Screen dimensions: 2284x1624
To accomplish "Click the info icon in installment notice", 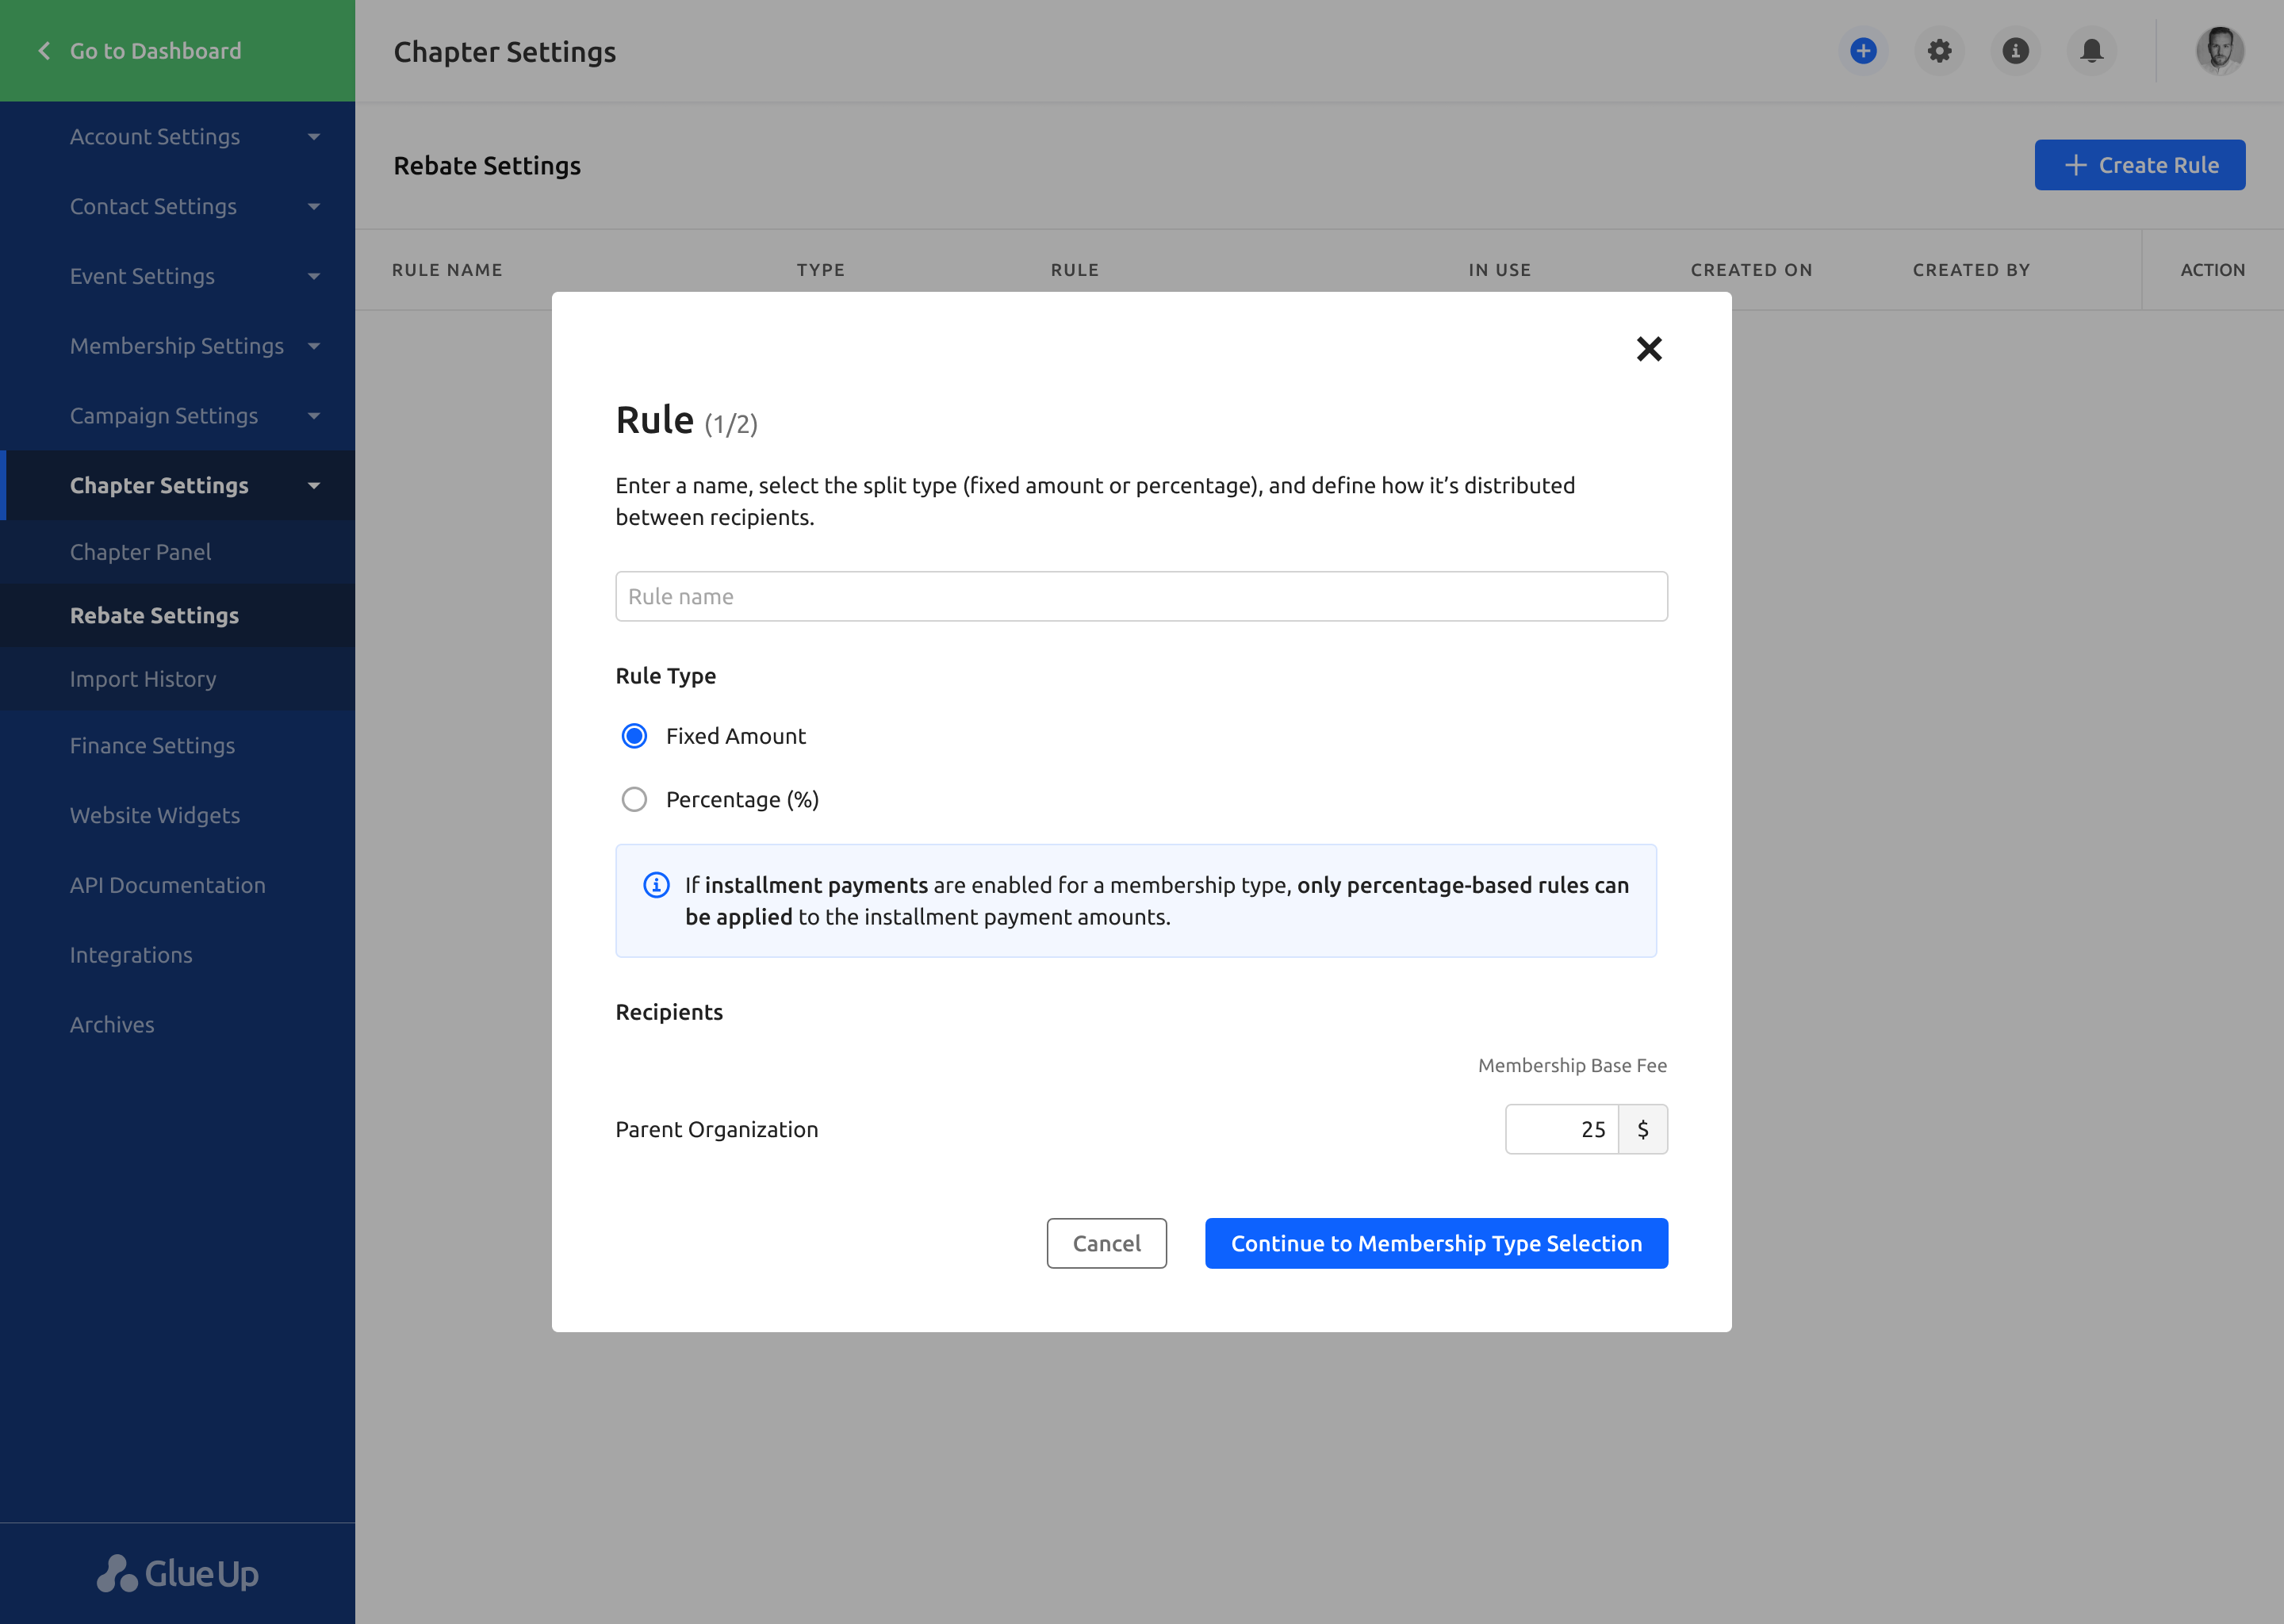I will (x=656, y=885).
